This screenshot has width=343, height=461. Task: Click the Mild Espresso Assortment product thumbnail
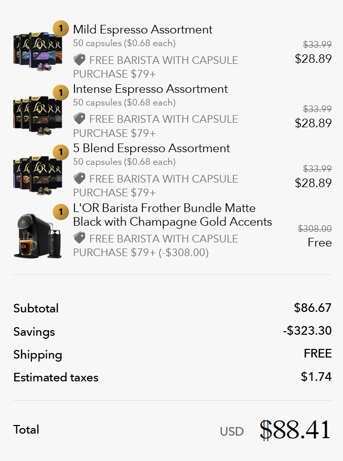coord(37,51)
